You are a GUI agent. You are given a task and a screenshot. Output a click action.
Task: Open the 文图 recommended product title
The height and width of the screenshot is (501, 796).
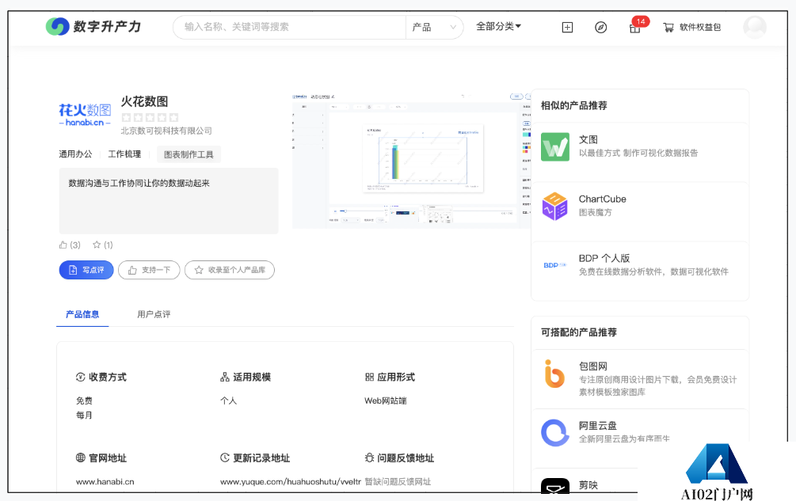[588, 139]
